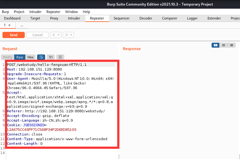This screenshot has height=159, width=240.
Task: Open the Help menu
Action: (x=87, y=12)
